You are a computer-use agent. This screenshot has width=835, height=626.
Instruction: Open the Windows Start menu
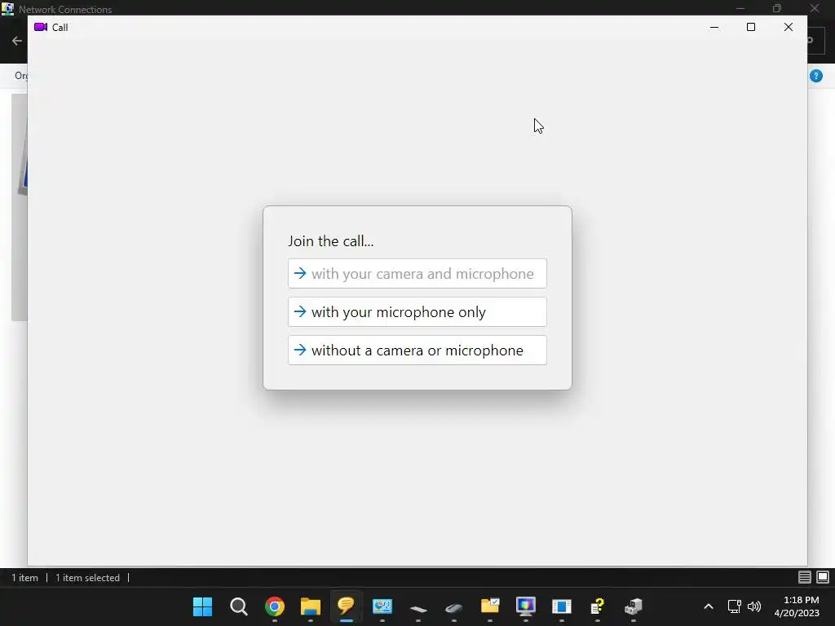point(202,606)
